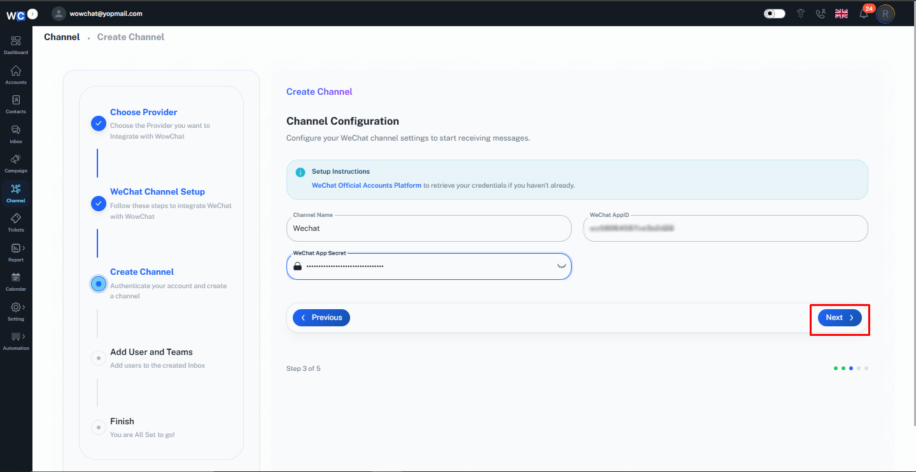916x472 pixels.
Task: Proceed with the Next button
Action: pos(840,317)
